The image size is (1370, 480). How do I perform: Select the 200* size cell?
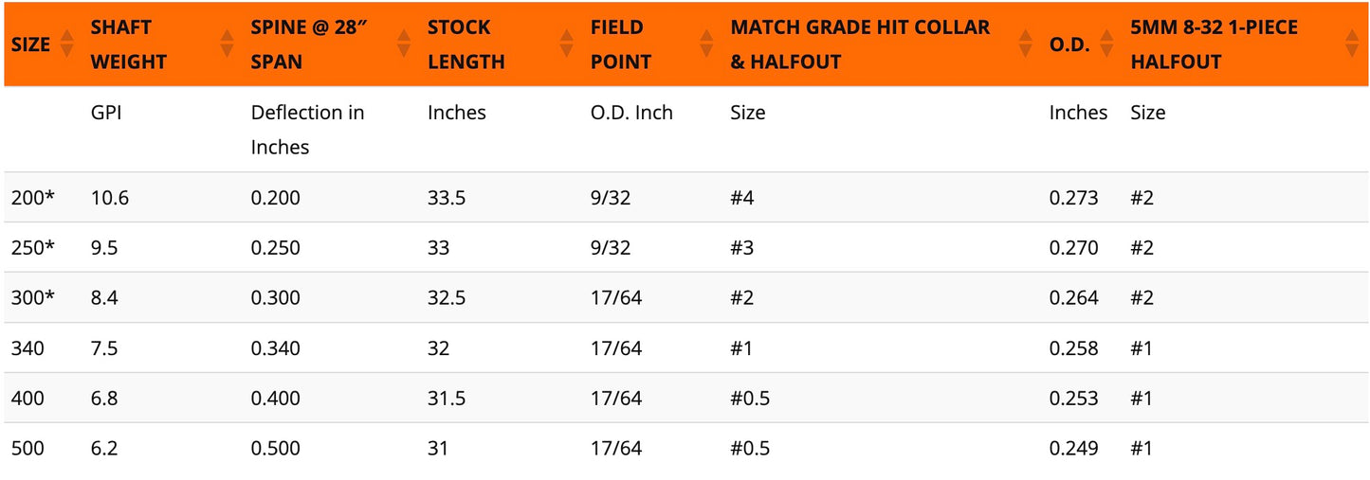pyautogui.click(x=33, y=198)
